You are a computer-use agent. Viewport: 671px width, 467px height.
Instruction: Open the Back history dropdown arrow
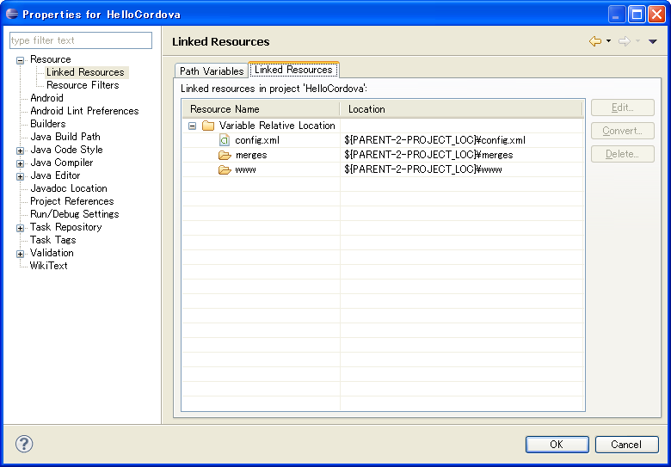coord(608,41)
